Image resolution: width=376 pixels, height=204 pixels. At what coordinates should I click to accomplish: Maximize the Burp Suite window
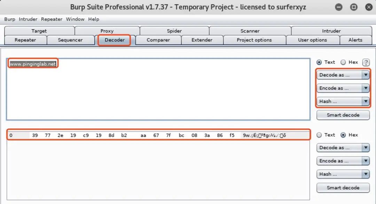pos(354,7)
